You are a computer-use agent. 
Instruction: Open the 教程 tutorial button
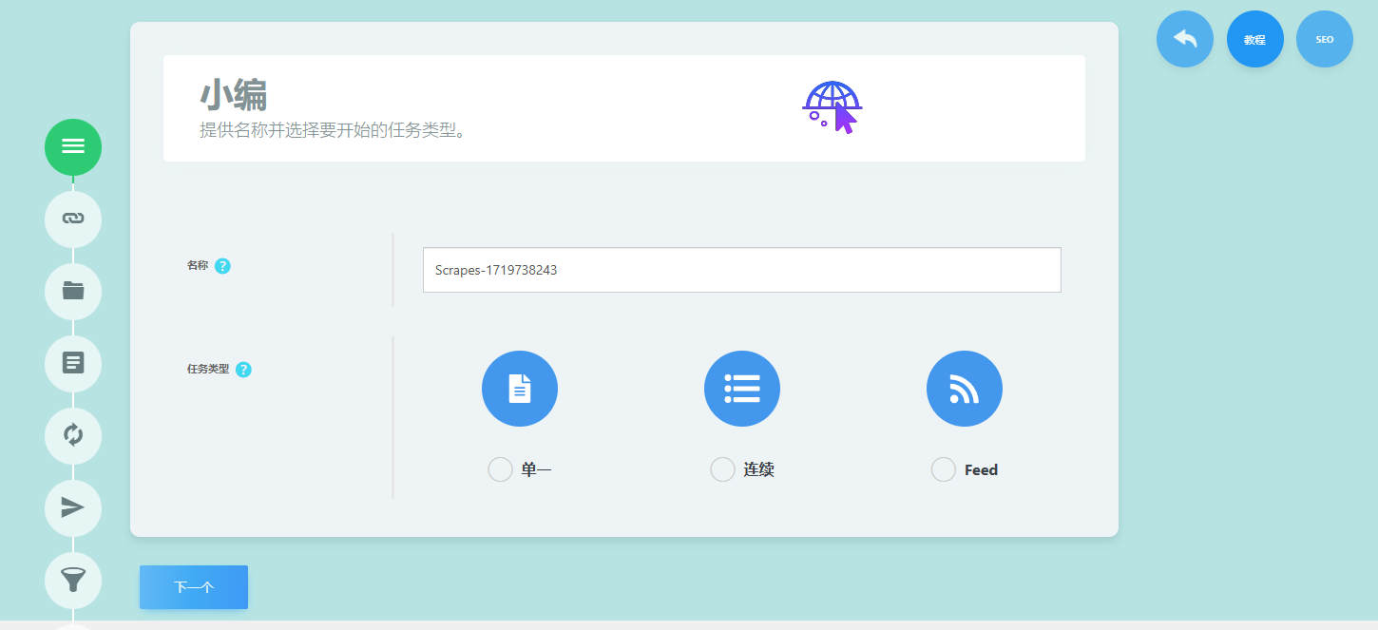click(1254, 39)
